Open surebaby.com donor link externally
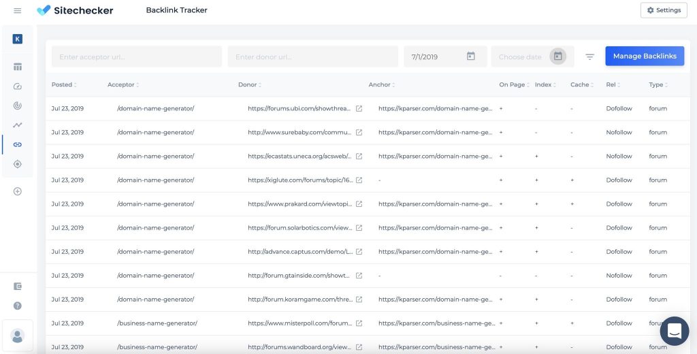The width and height of the screenshot is (697, 354). tap(359, 133)
